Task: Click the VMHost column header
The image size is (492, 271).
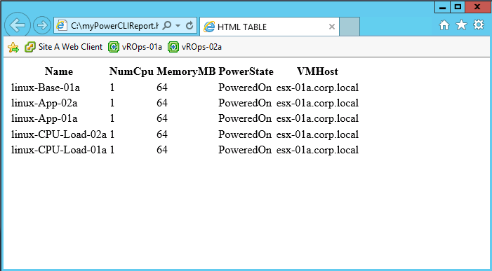Action: coord(317,71)
